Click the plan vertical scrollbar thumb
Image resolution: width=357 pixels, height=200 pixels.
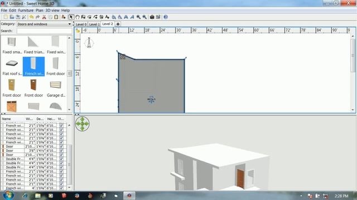[x=353, y=56]
